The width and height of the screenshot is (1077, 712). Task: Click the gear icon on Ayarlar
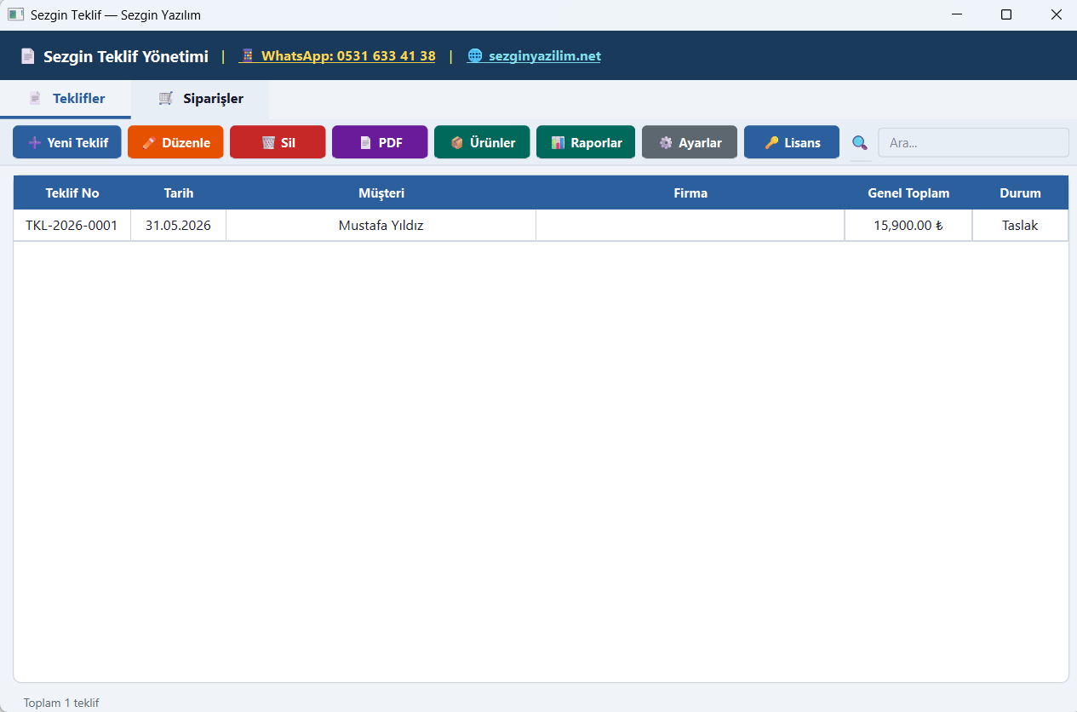[666, 143]
